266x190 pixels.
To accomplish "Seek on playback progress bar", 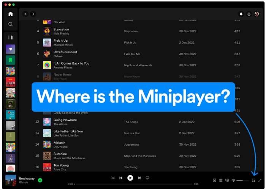I will (x=133, y=184).
